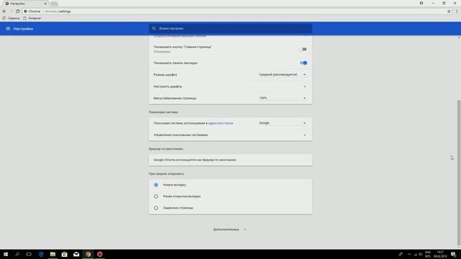Viewport: 461px width, 259px height.
Task: Select 'Ранее открытые вкладки' radio button
Action: 156,196
